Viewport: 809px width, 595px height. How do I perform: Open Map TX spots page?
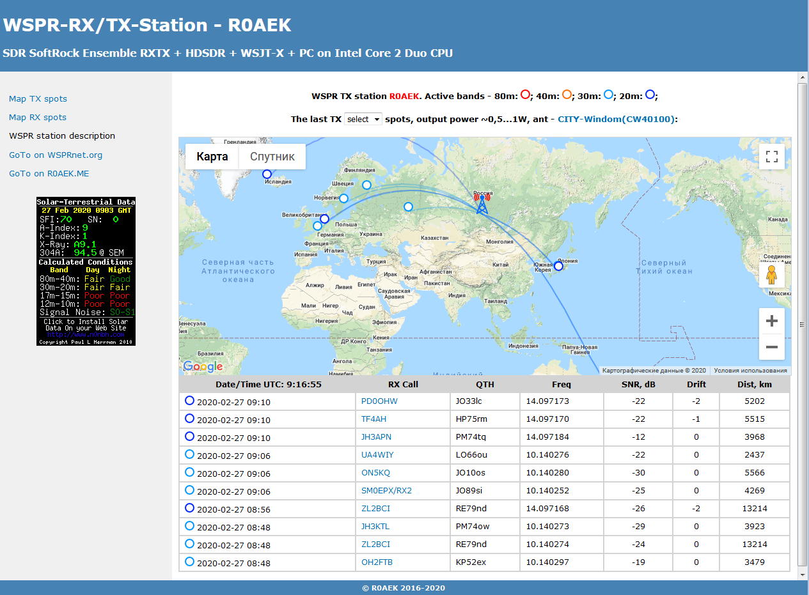(x=38, y=98)
